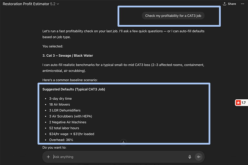Click the scroll-to-bottom arrow icon
The image size is (248, 165).
[x=123, y=142]
